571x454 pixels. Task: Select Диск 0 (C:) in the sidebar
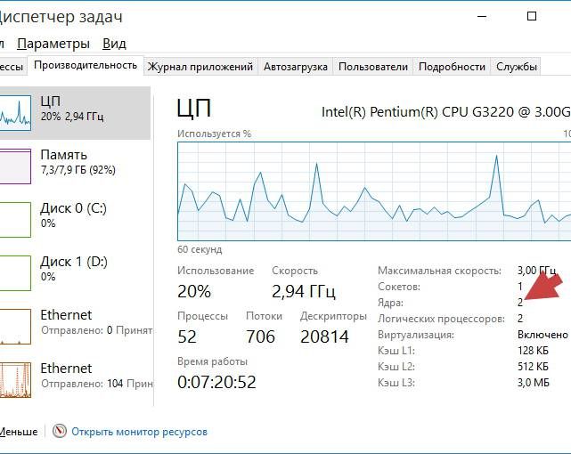coord(74,219)
